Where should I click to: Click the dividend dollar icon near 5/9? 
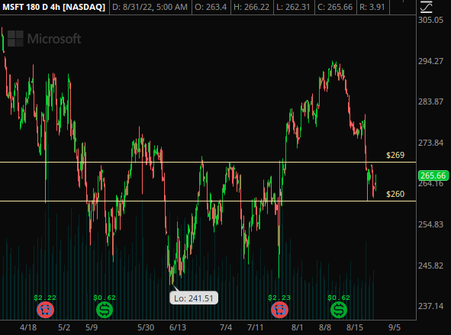[x=105, y=310]
